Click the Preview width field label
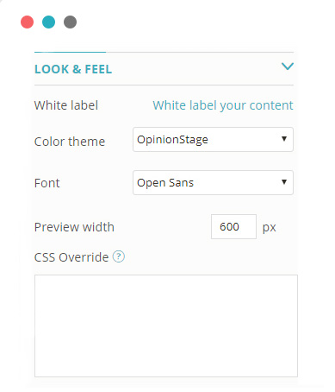The image size is (335, 392). 74,227
